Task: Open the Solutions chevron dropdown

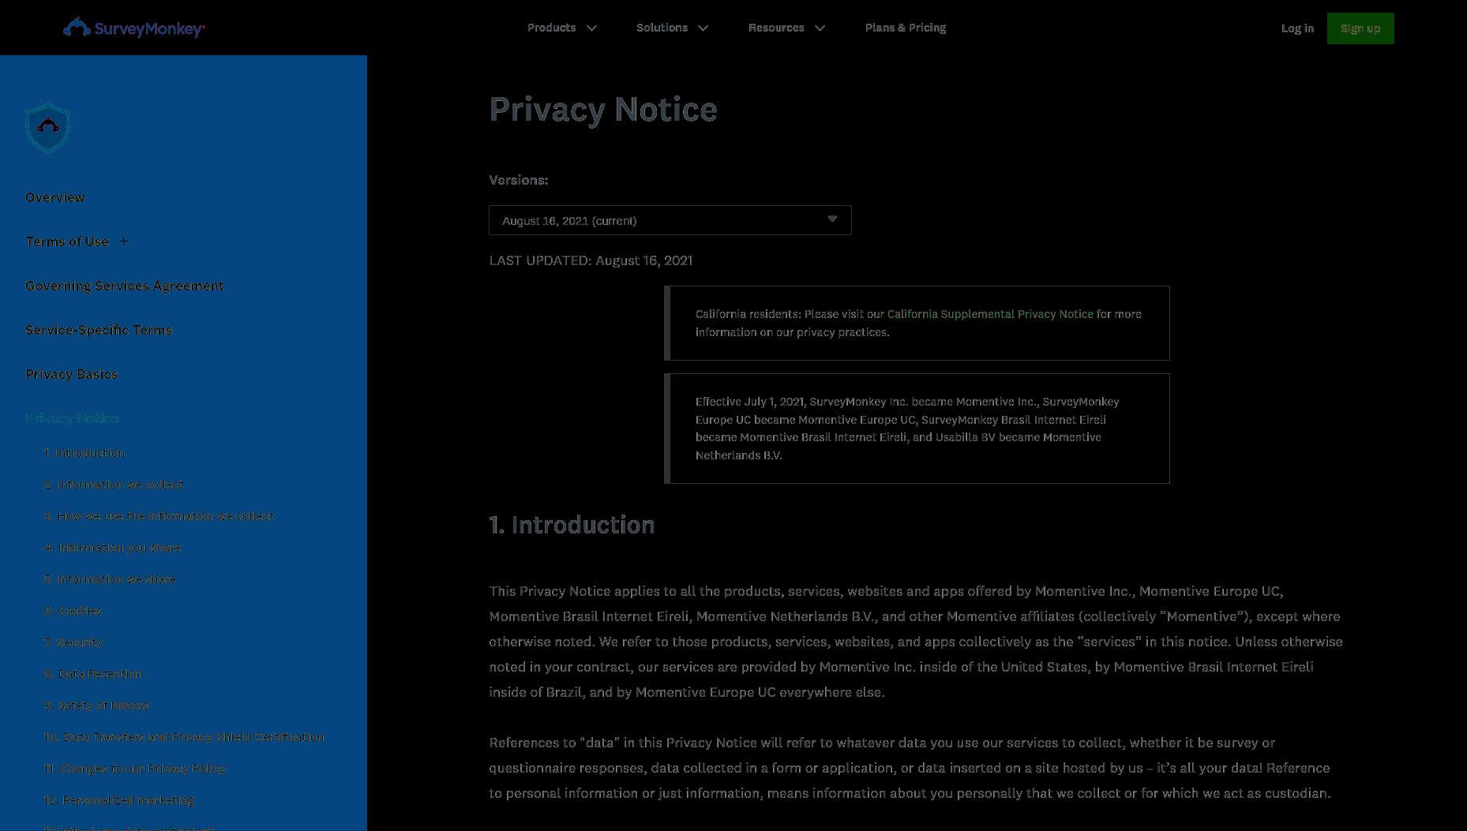Action: click(703, 28)
